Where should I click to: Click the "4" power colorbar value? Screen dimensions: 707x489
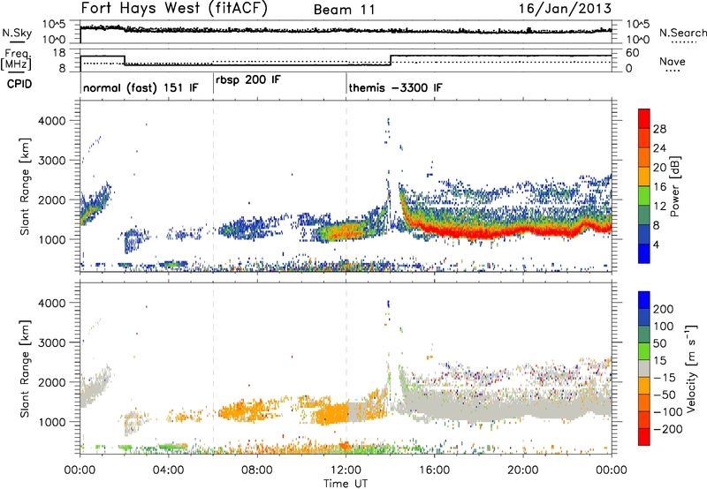(657, 245)
